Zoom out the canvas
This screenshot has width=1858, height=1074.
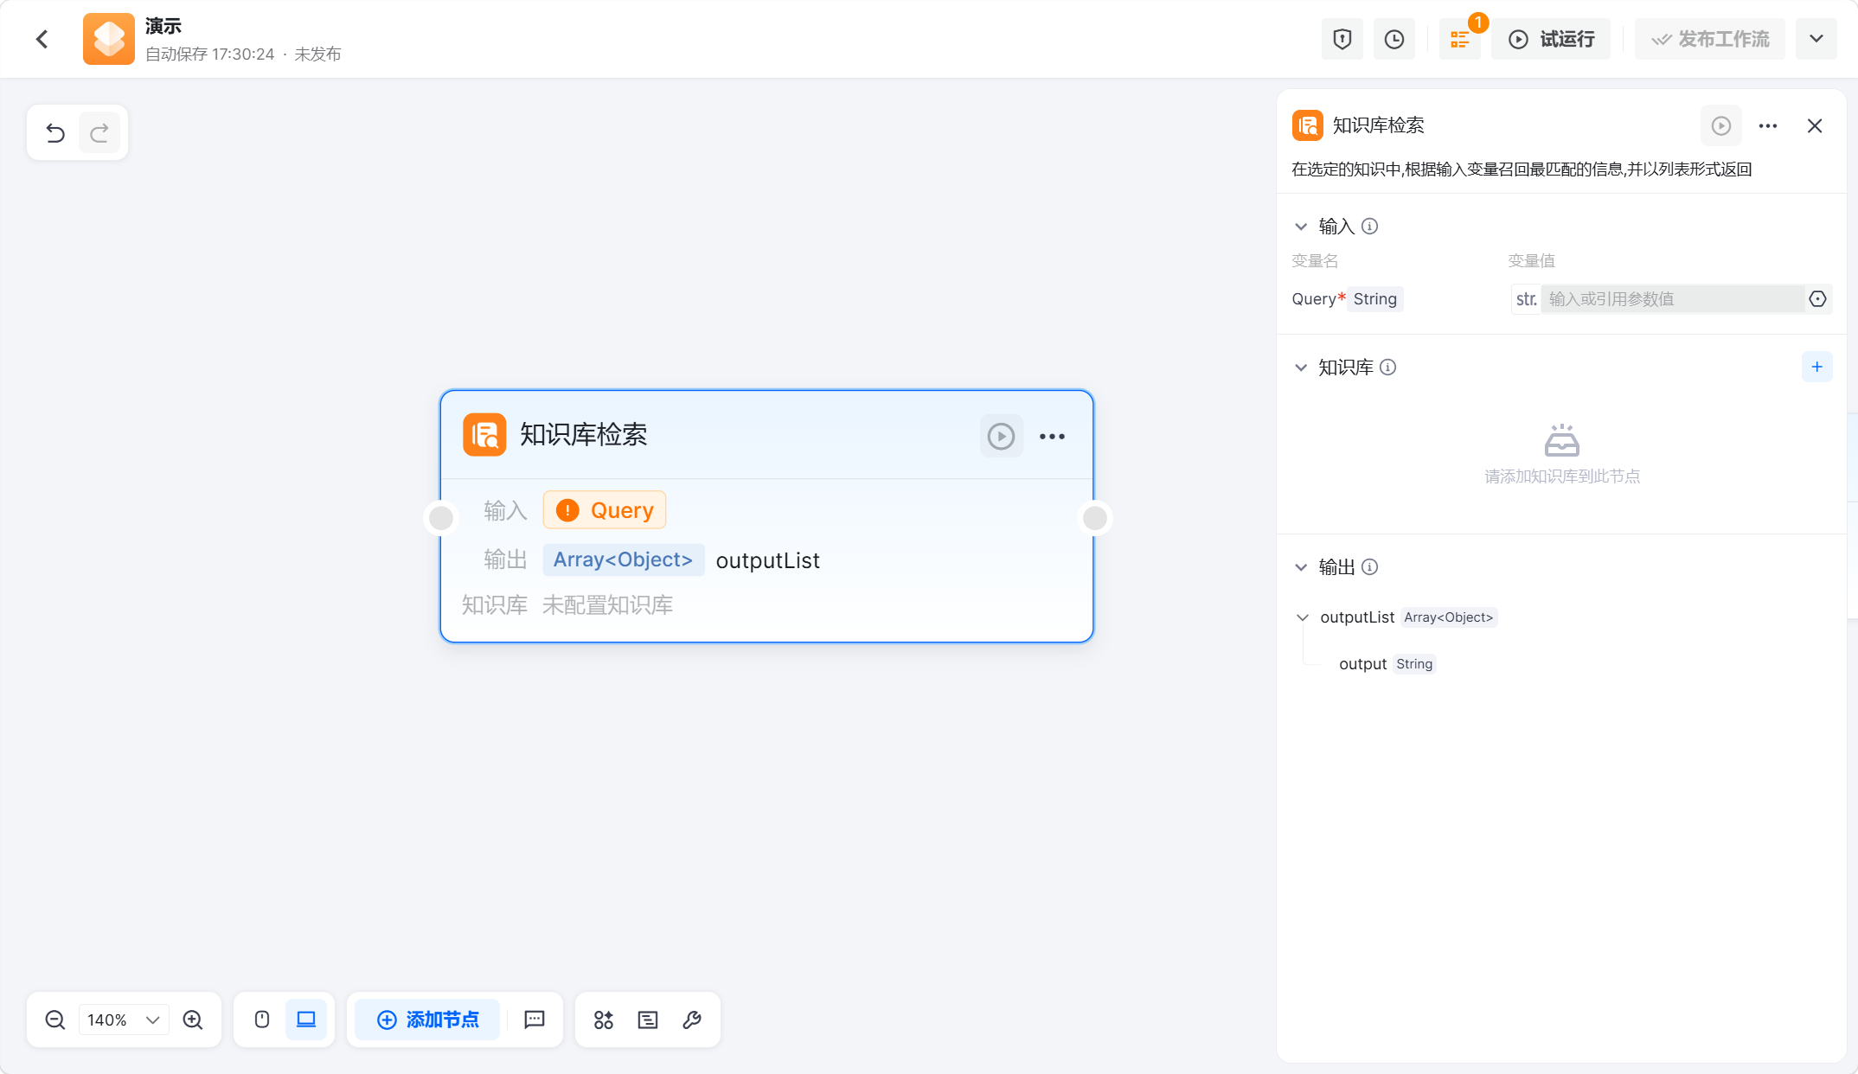[55, 1020]
